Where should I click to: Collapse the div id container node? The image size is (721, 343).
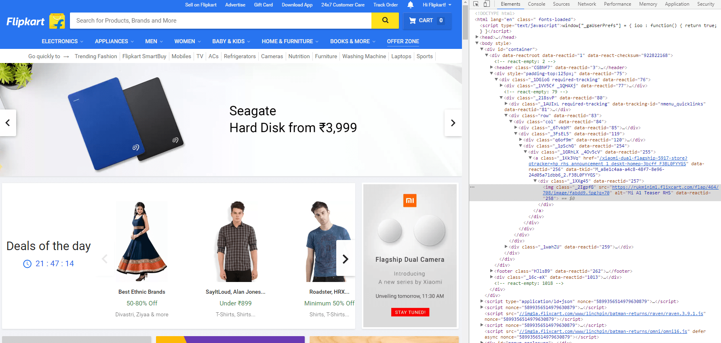coord(482,49)
